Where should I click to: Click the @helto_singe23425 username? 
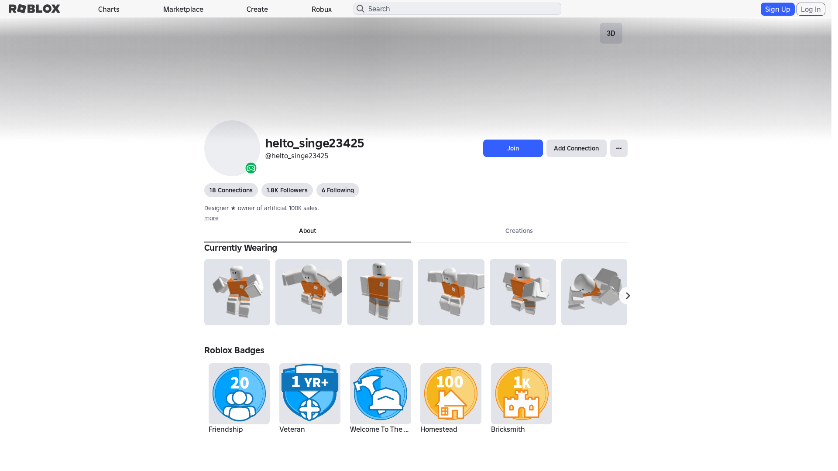[297, 156]
